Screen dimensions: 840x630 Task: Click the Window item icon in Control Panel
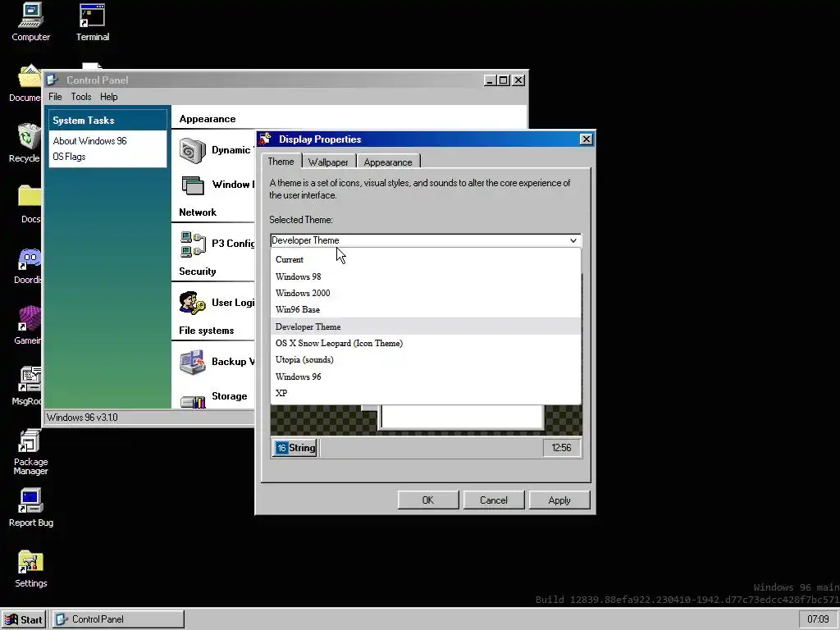coord(192,185)
